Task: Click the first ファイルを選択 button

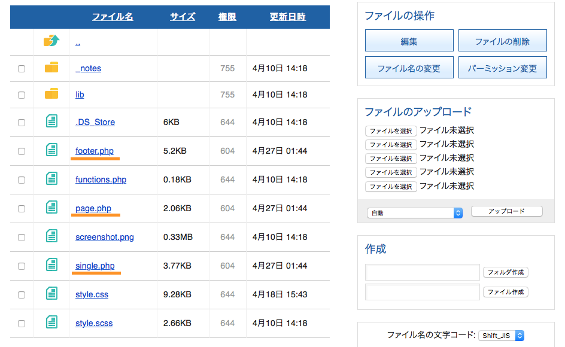Action: (x=391, y=131)
